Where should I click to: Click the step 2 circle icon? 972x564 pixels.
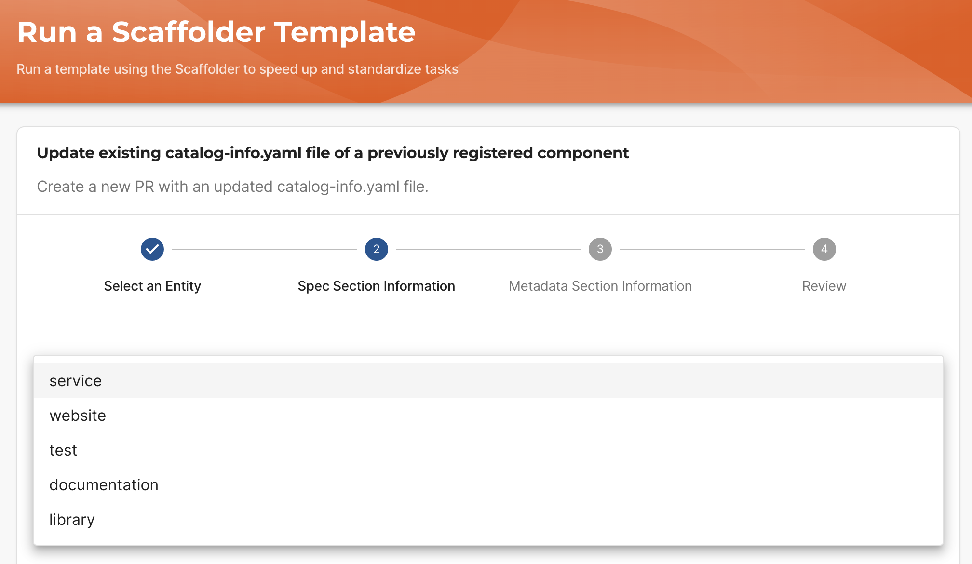376,249
